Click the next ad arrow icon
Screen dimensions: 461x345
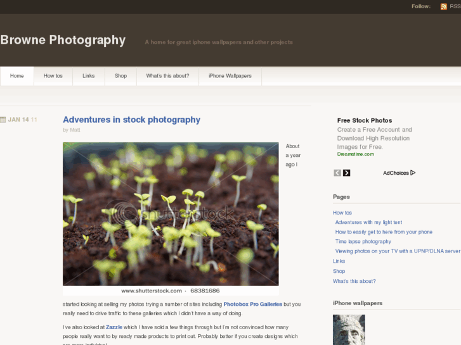click(x=347, y=173)
